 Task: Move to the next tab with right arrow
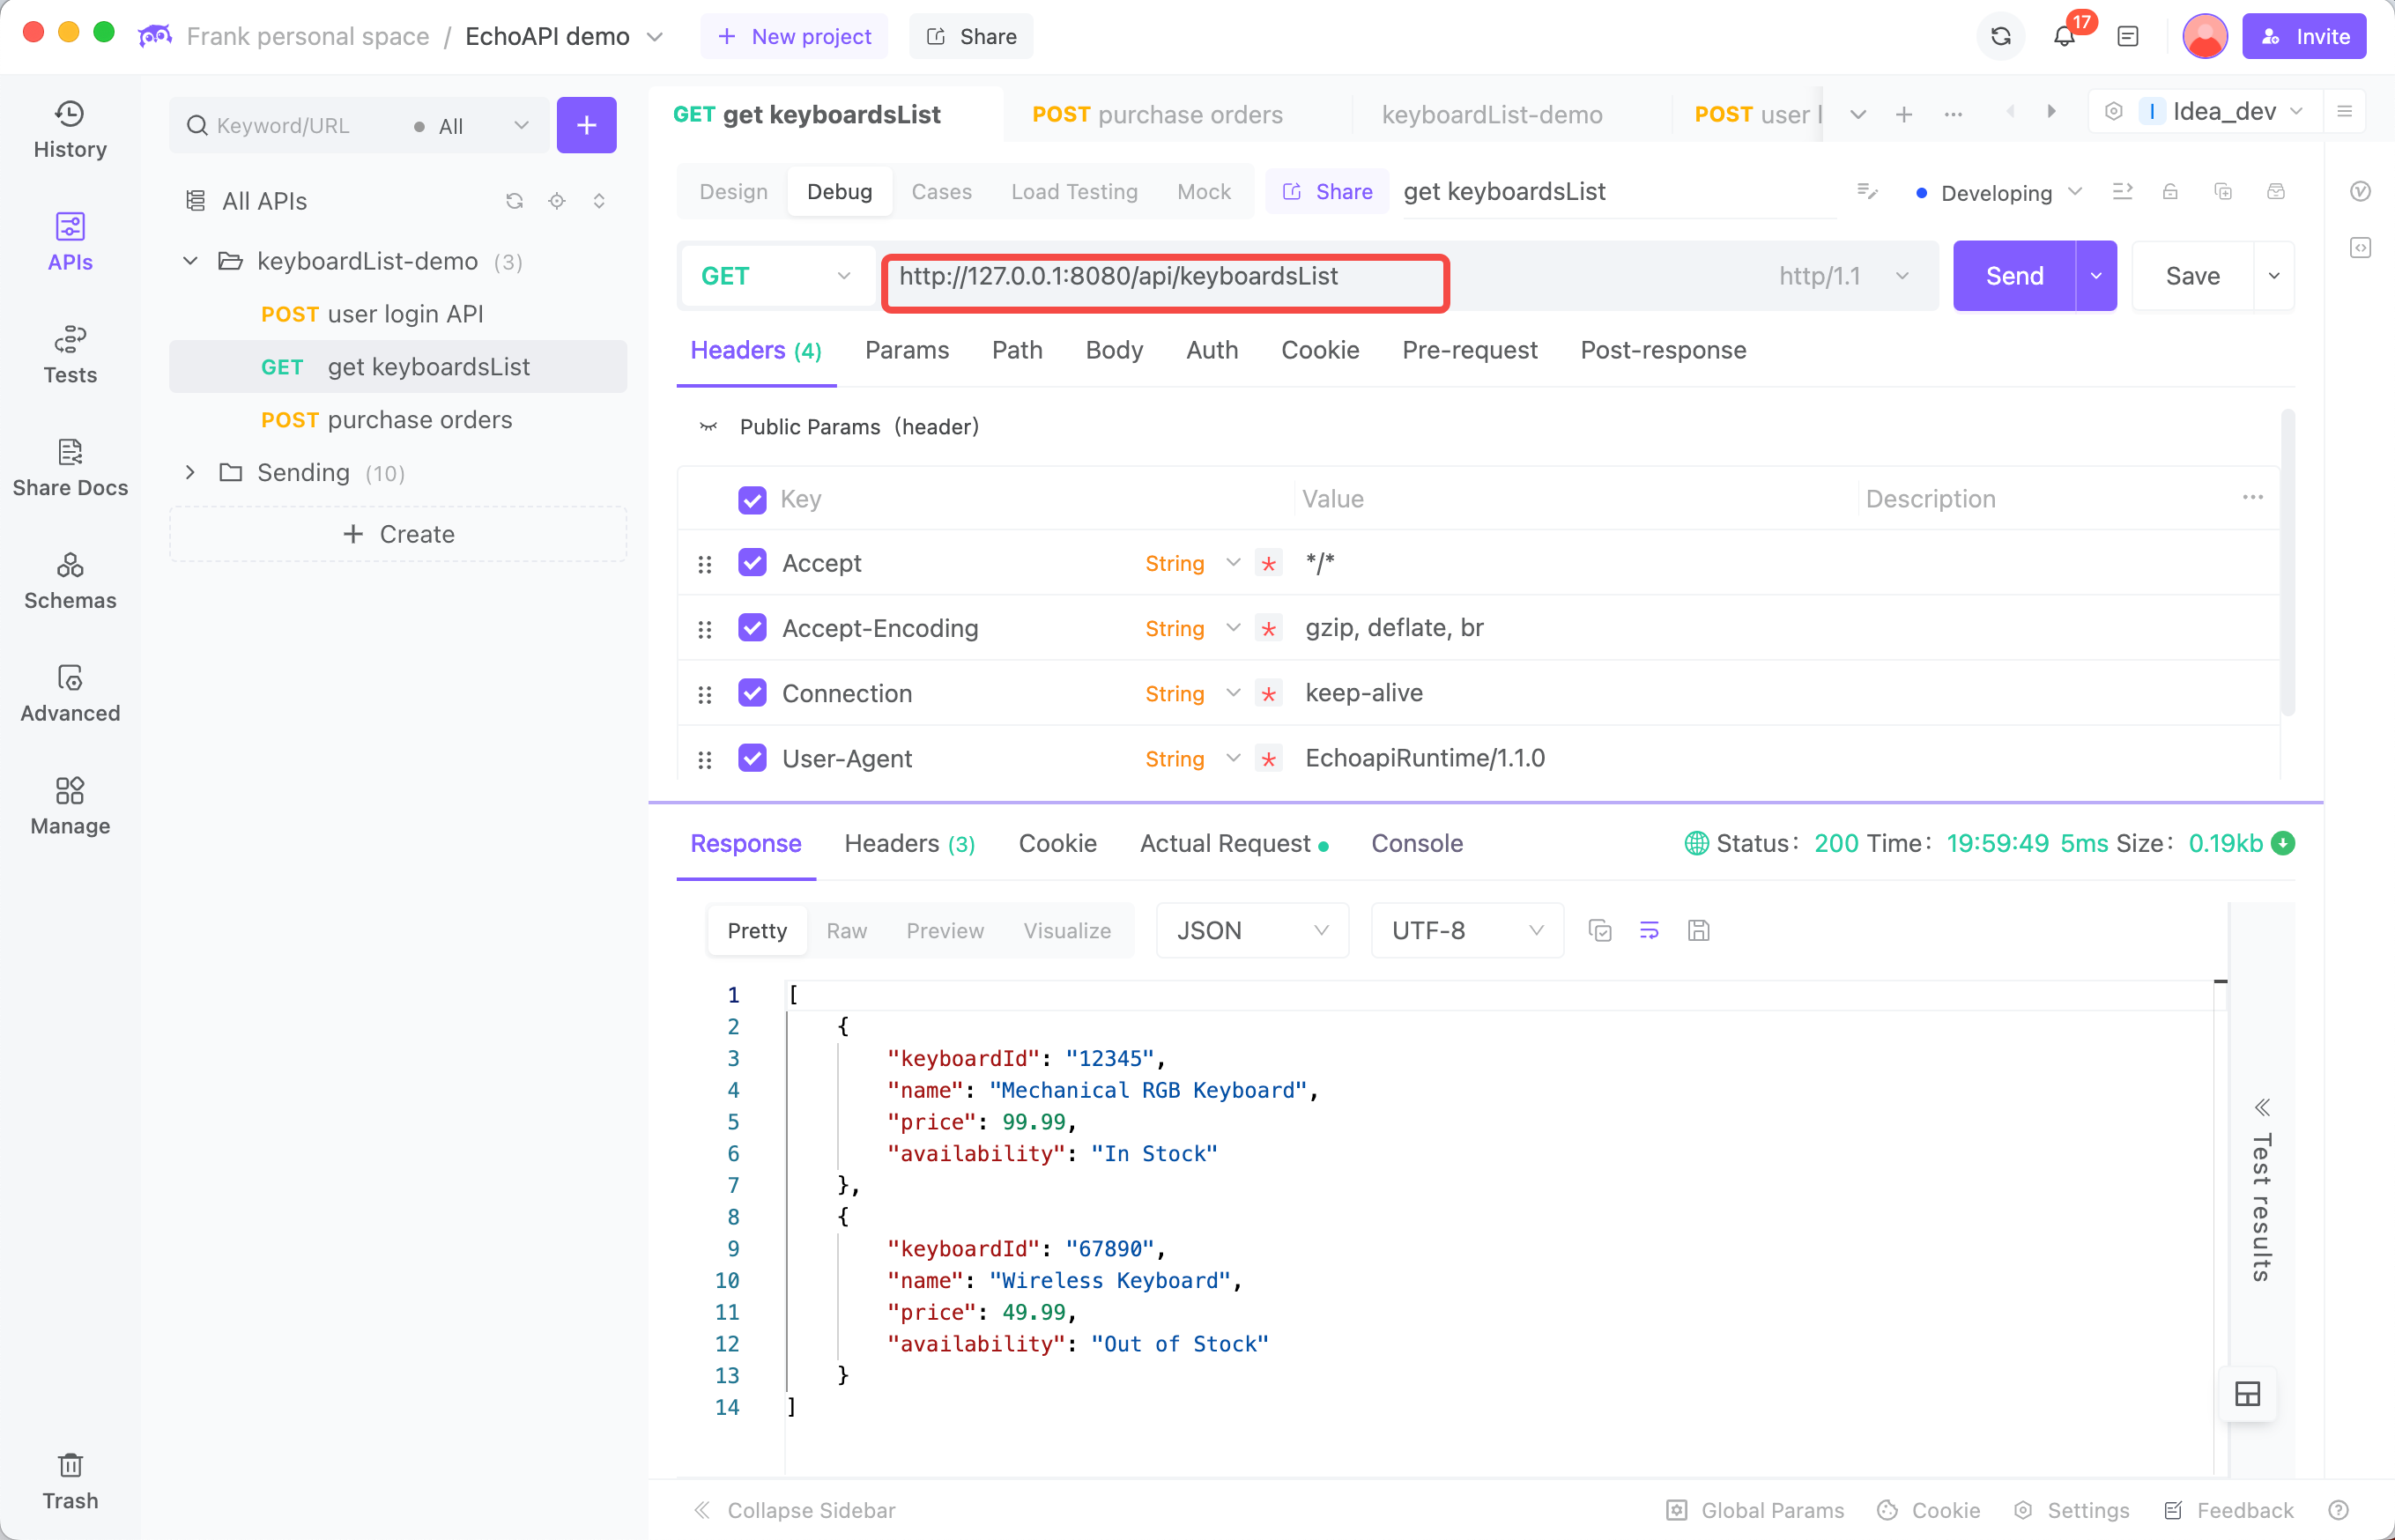2052,112
